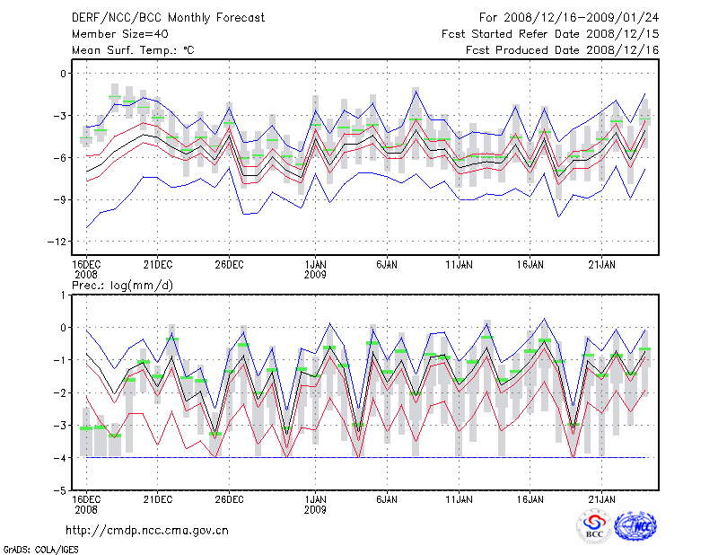Click the Mean Surf. Temp. chart label
This screenshot has height=555, width=718.
pos(133,50)
